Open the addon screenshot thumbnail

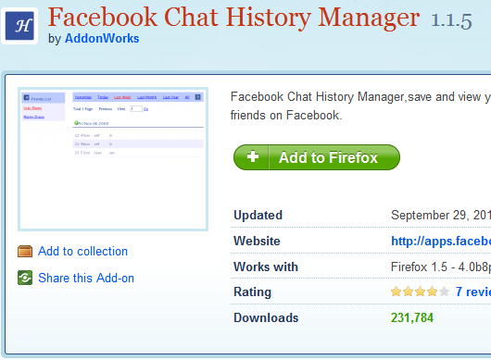point(113,159)
